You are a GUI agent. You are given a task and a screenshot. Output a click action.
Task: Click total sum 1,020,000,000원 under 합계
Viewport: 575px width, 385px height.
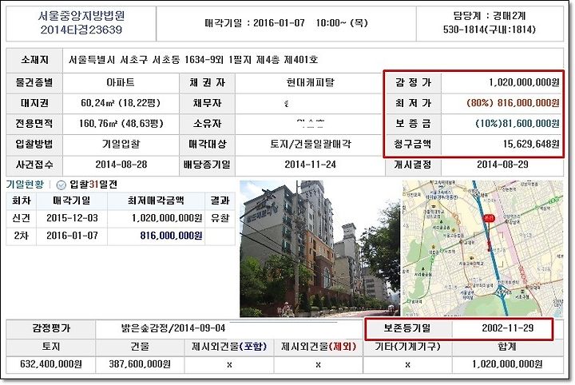[507, 364]
